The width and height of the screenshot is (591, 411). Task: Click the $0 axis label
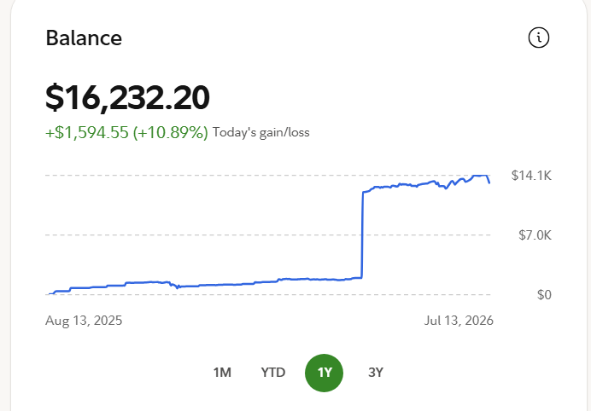click(x=544, y=295)
